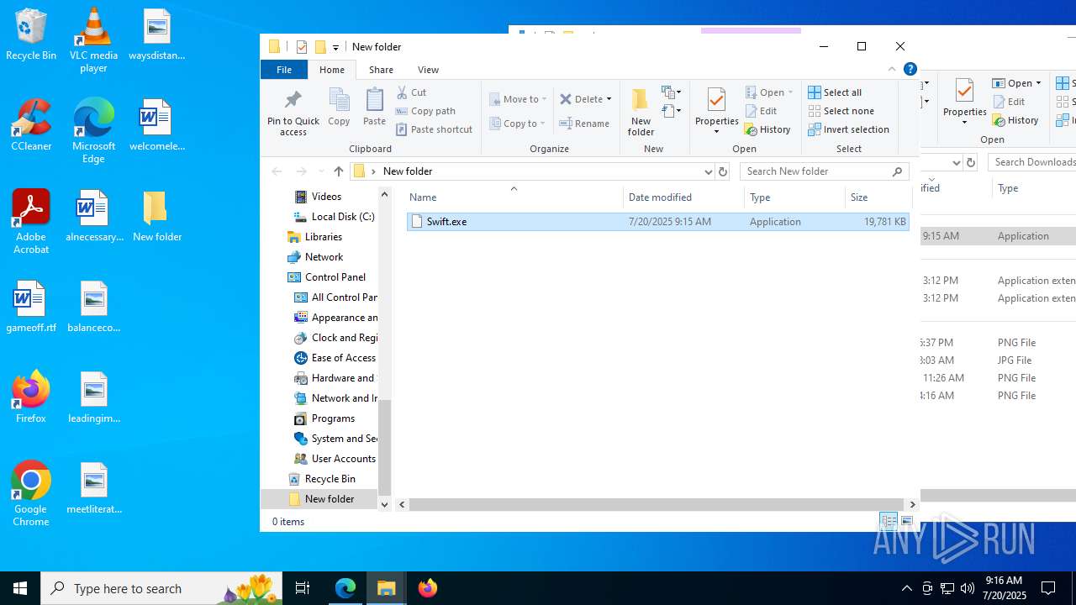Open recent locations dropdown arrow

click(x=321, y=171)
